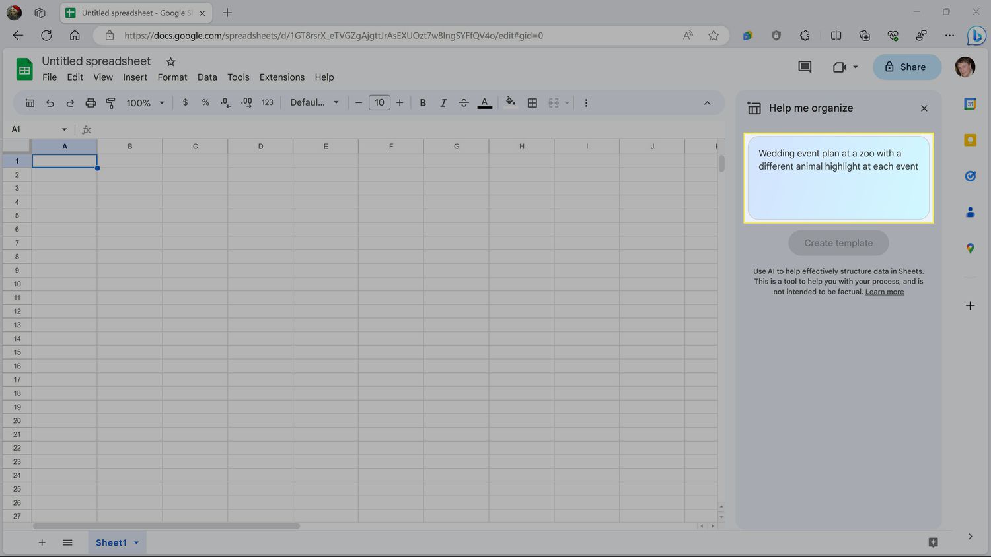Open Google Keep in side panel

(970, 140)
